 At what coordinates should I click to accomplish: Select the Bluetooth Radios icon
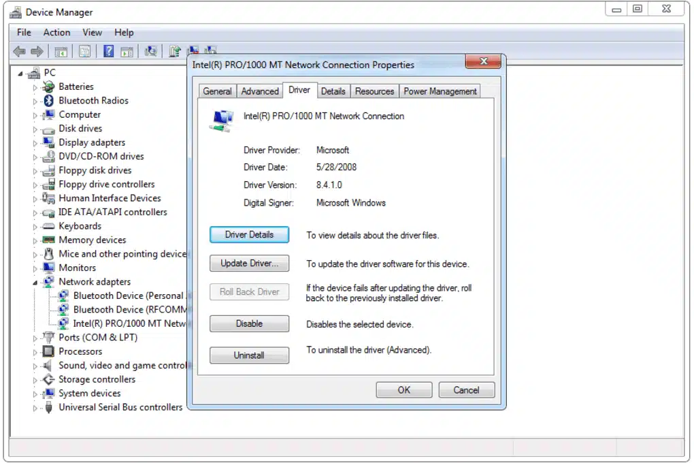[x=48, y=101]
